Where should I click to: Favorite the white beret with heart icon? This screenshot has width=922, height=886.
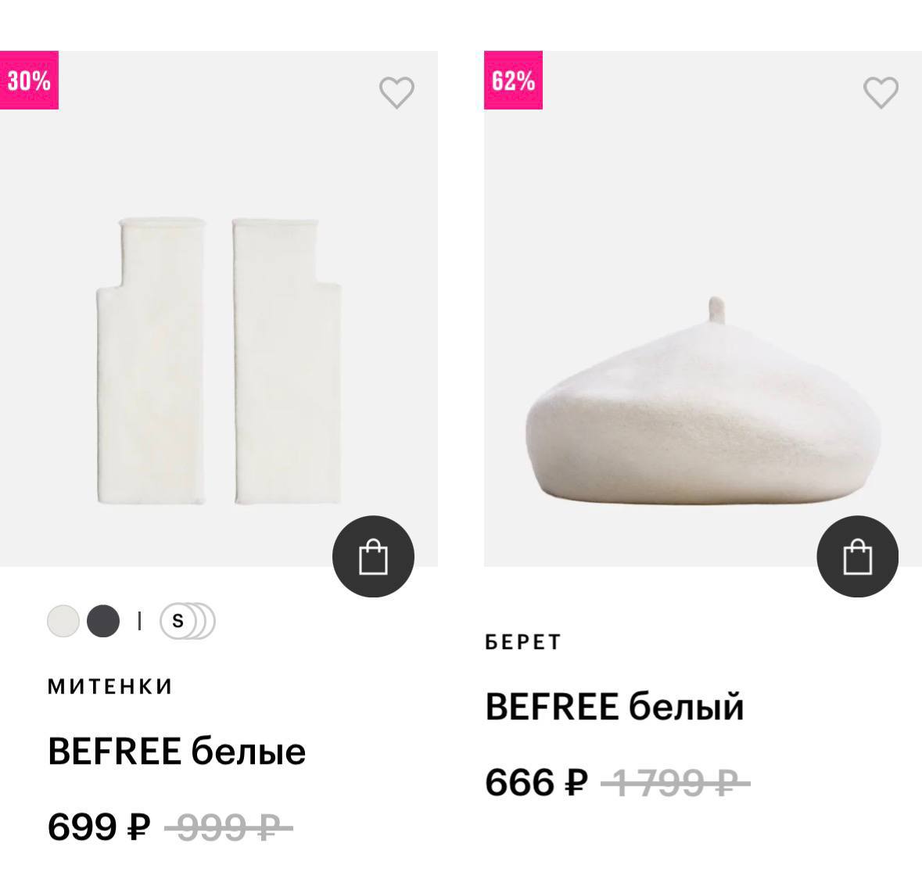point(881,93)
